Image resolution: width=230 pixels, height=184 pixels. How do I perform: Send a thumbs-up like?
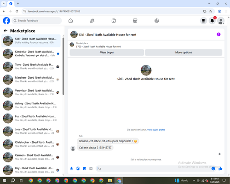pyautogui.click(x=220, y=169)
